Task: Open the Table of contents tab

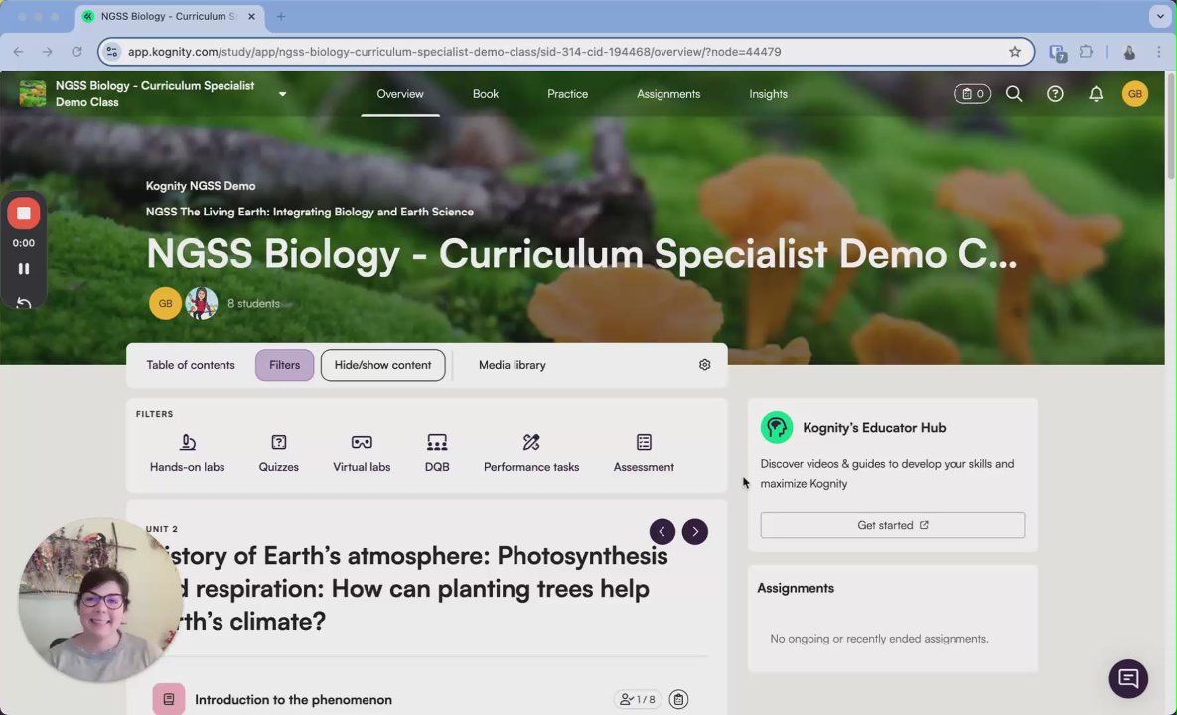Action: [191, 365]
